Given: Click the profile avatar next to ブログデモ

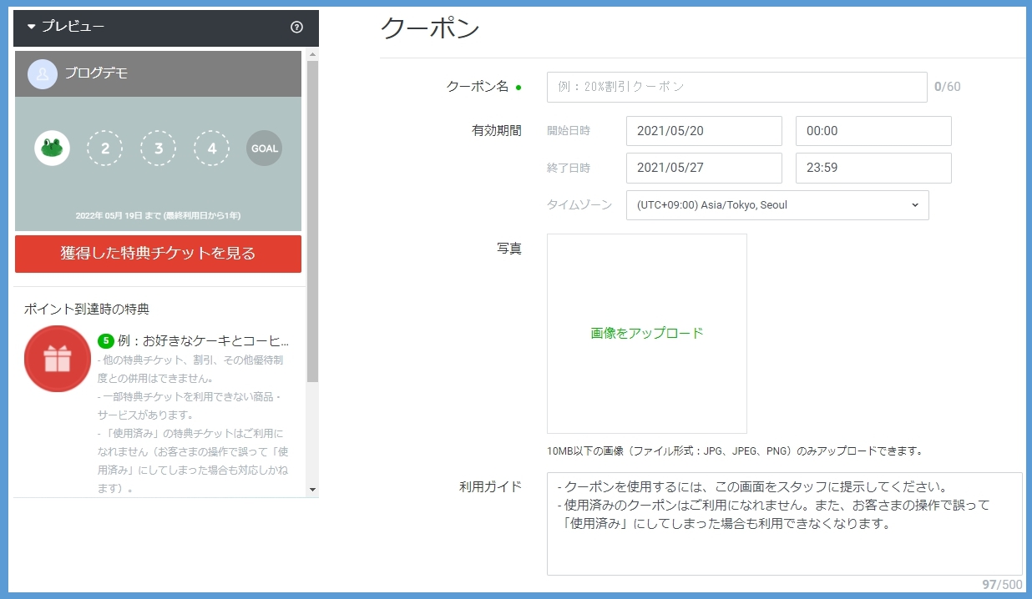Looking at the screenshot, I should pyautogui.click(x=42, y=74).
